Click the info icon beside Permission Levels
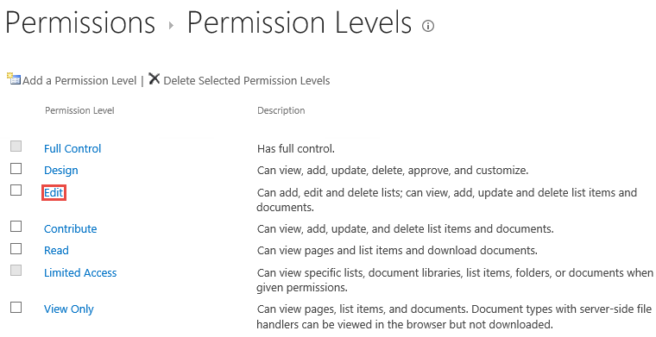 tap(427, 27)
